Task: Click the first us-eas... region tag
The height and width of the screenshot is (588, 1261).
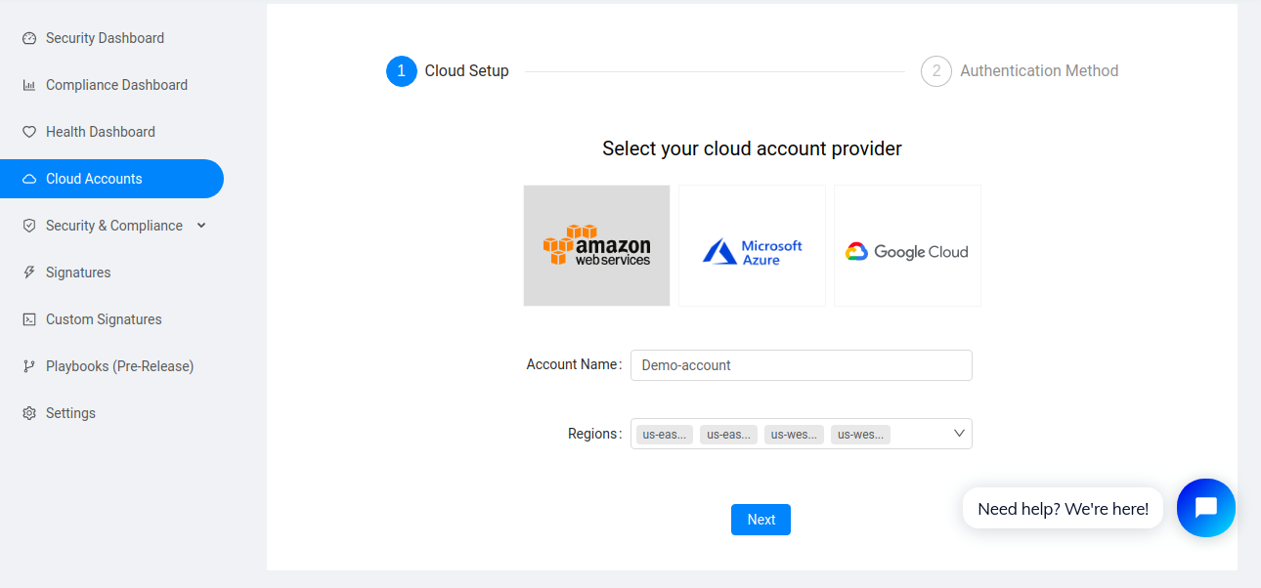Action: (665, 435)
